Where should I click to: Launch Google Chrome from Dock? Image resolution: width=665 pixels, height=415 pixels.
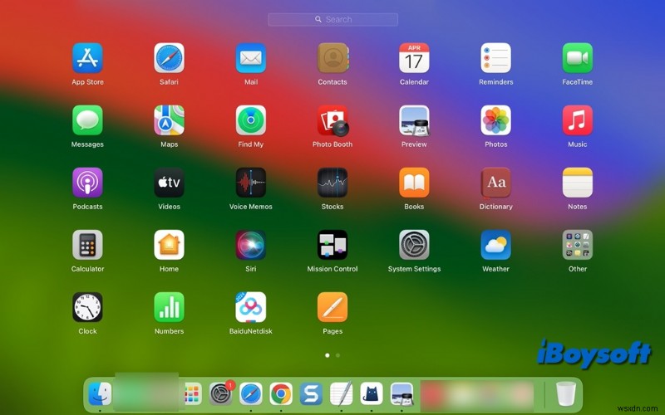coord(281,393)
